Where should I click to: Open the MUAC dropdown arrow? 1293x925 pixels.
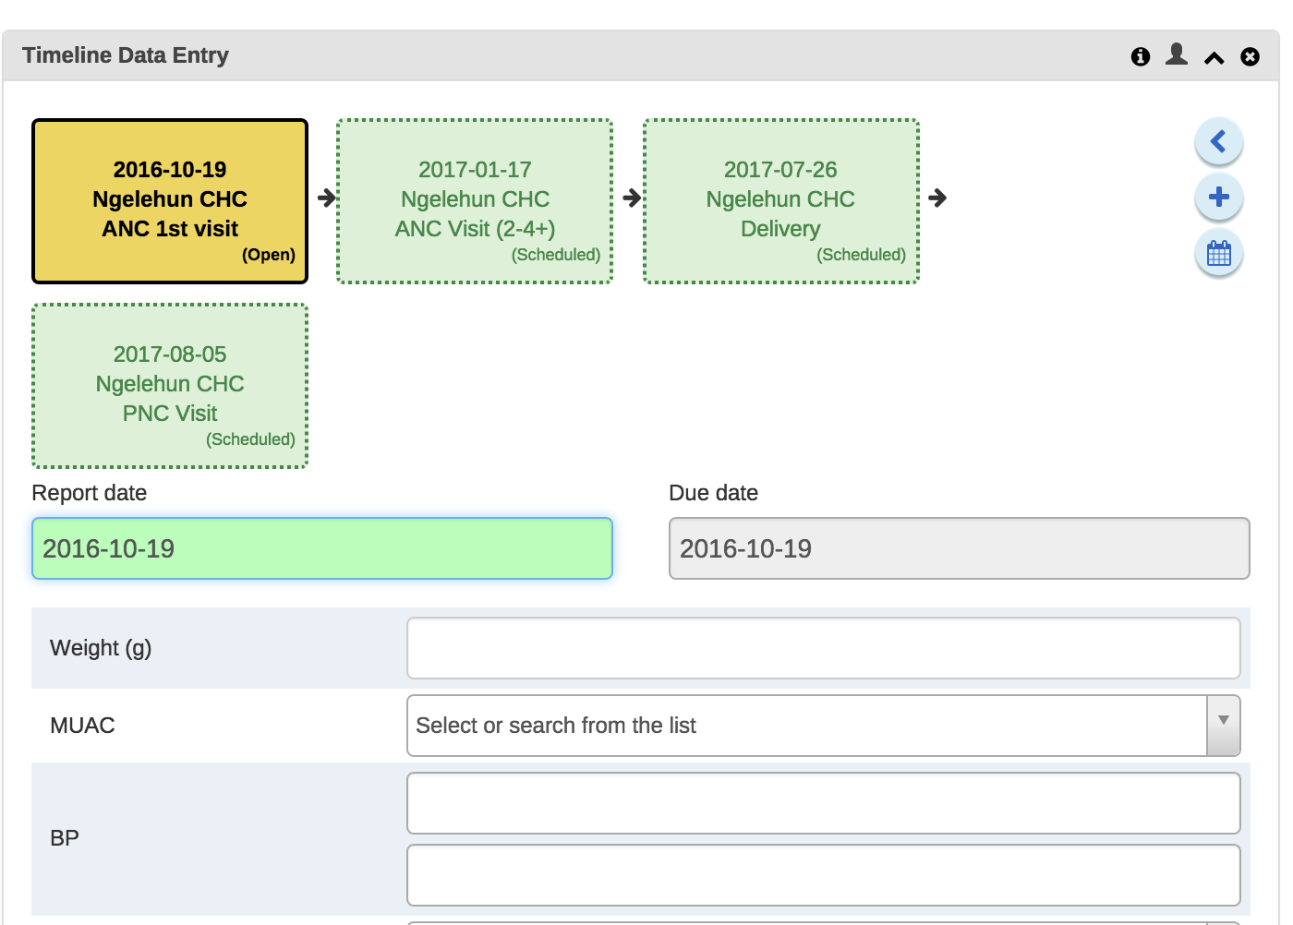(1223, 726)
